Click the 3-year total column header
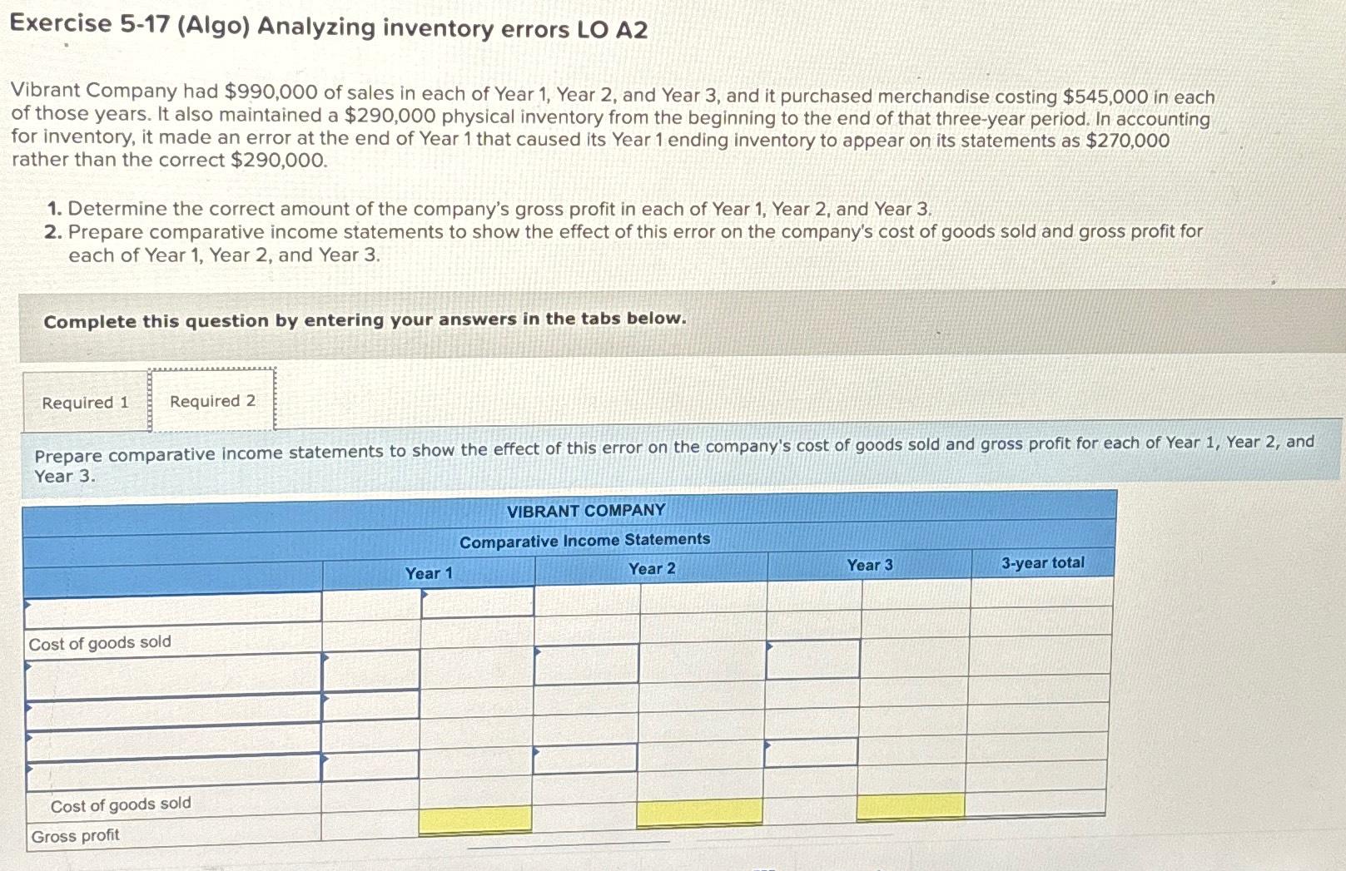This screenshot has width=1346, height=871. [1042, 564]
